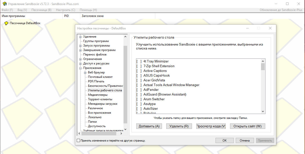This screenshot has width=305, height=154.
Task: Toggle the 7-Zip Shell Extension checkbox
Action: tap(139, 66)
